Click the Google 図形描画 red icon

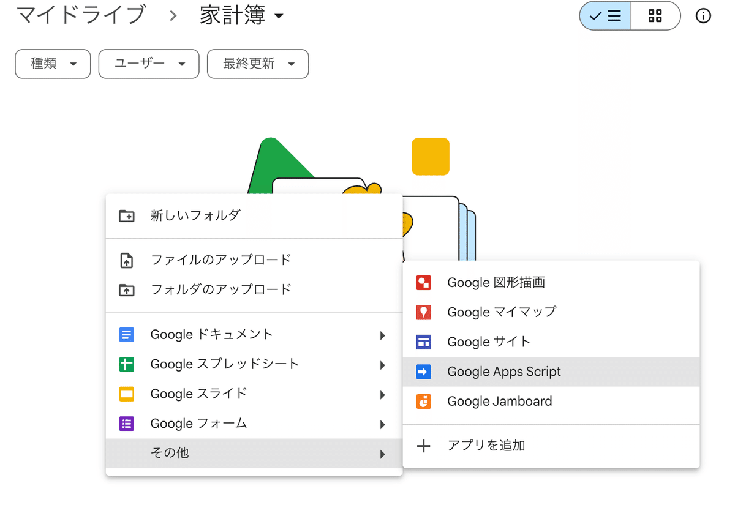[423, 283]
